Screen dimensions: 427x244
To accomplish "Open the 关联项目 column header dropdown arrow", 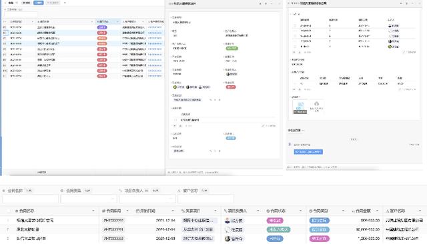I will 216,211.
